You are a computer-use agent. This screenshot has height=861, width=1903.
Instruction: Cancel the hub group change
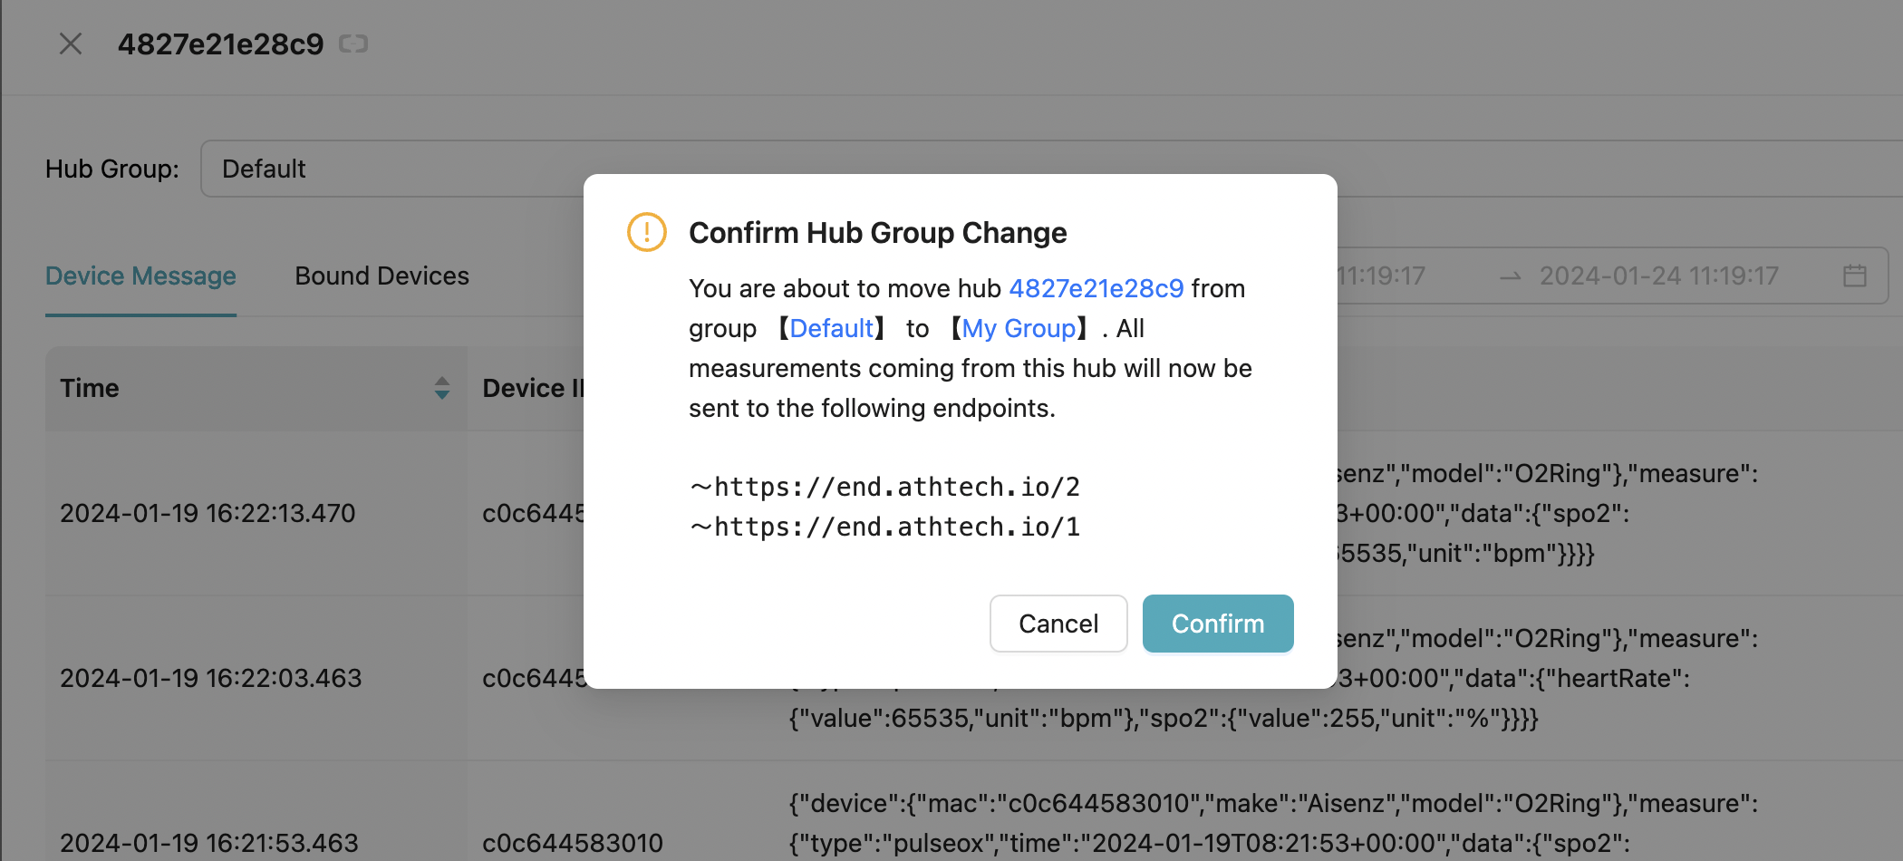pos(1058,624)
